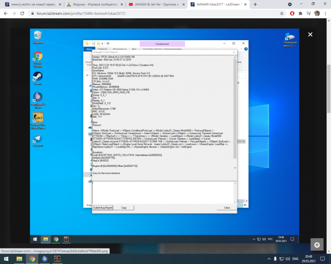Switch to the JANAGA & Jah-Far YouTube tab
The width and height of the screenshot is (331, 264).
click(x=157, y=4)
